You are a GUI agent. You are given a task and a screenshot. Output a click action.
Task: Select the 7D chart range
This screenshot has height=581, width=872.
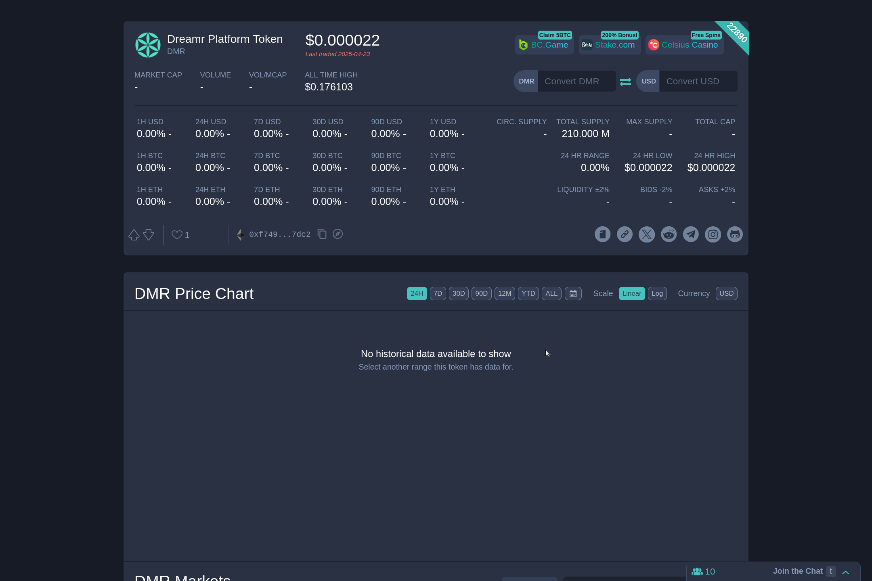click(438, 294)
